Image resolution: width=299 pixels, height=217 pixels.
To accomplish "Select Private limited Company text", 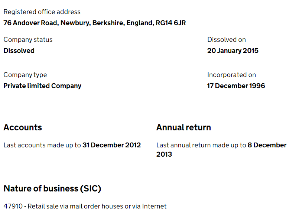I will click(x=42, y=86).
